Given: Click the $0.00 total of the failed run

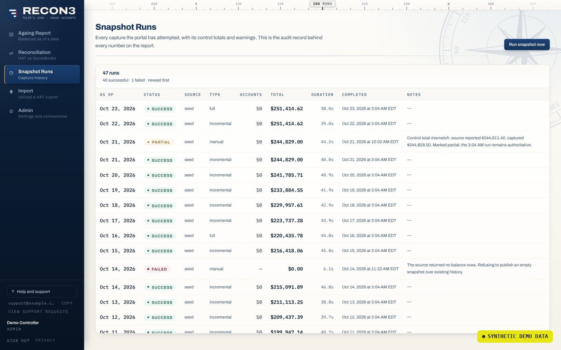Looking at the screenshot, I should pos(295,269).
